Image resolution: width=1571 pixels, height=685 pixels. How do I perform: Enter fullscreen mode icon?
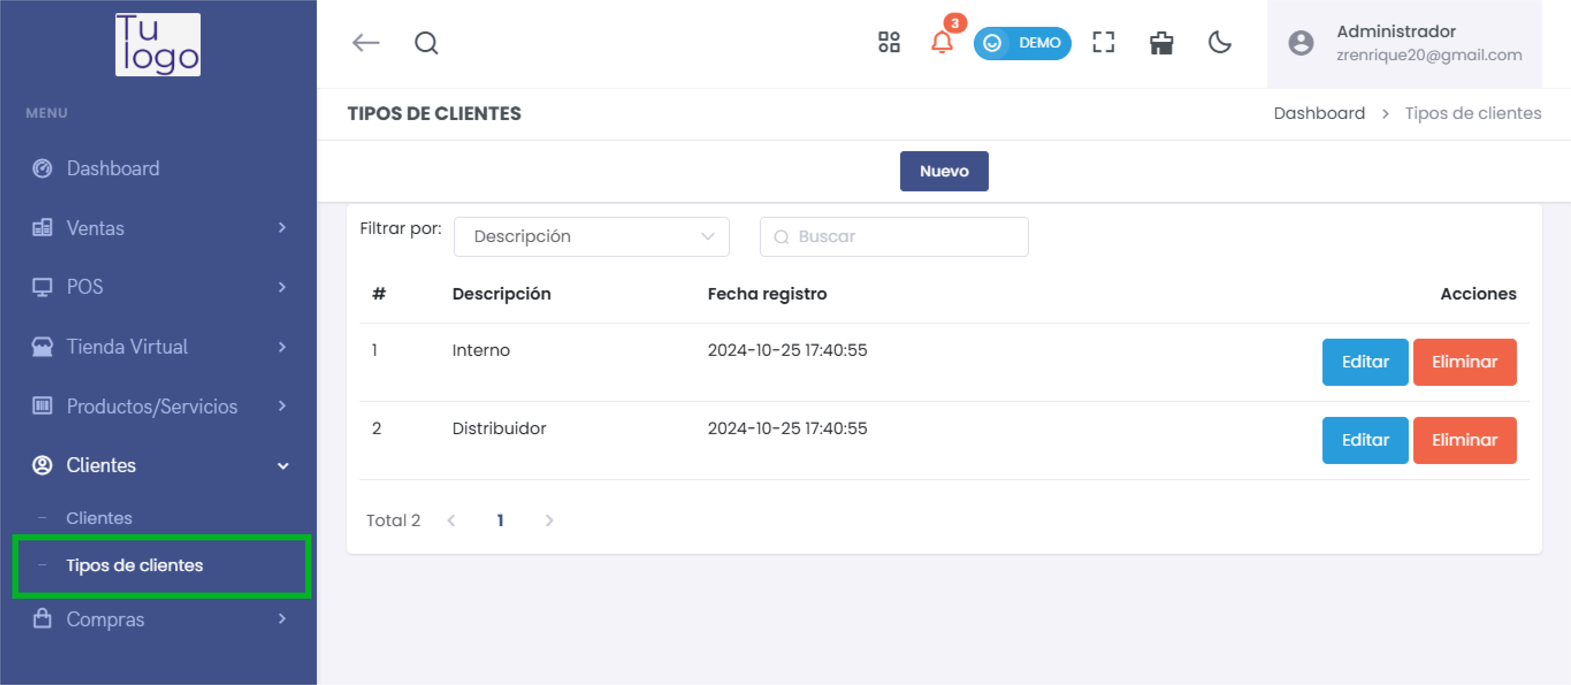pos(1103,43)
